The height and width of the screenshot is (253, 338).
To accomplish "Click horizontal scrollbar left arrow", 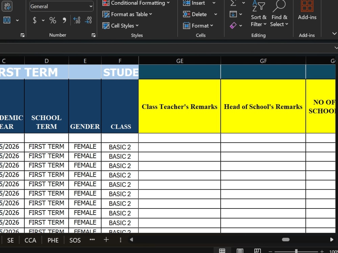I will point(131,240).
